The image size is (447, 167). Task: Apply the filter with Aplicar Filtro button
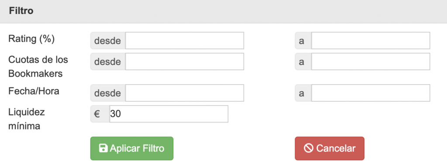(x=132, y=148)
